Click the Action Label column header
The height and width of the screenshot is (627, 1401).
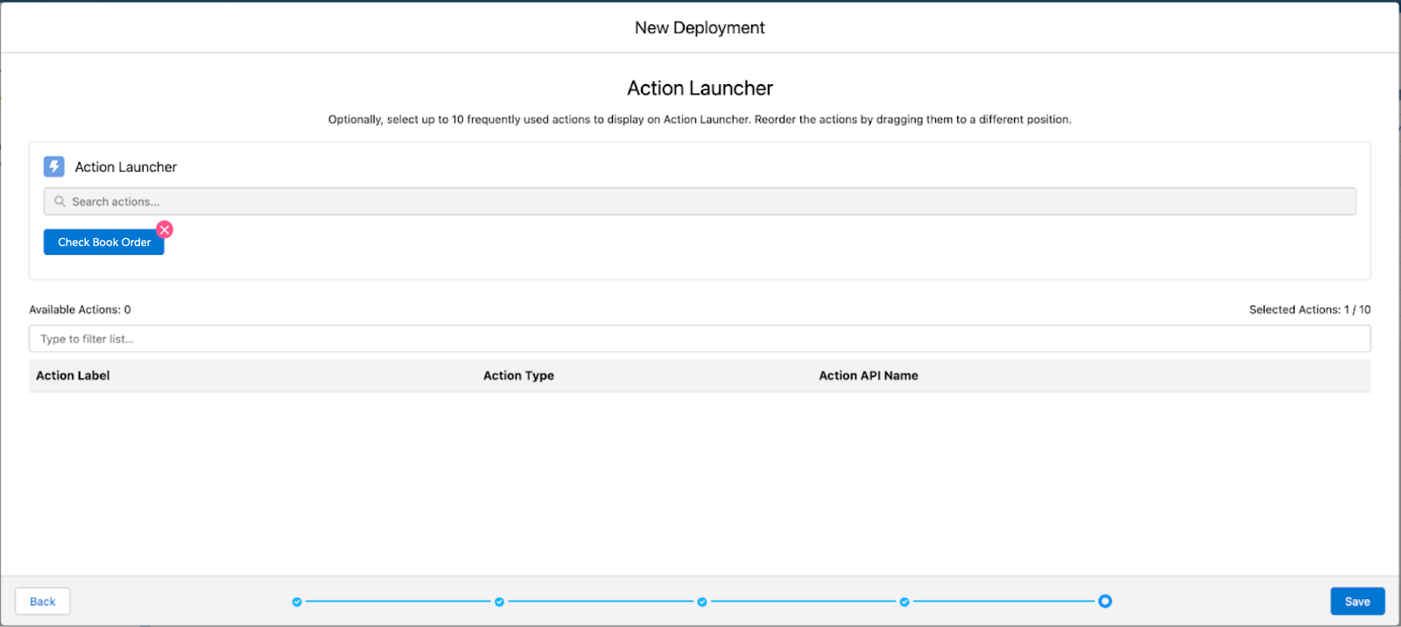pyautogui.click(x=73, y=376)
